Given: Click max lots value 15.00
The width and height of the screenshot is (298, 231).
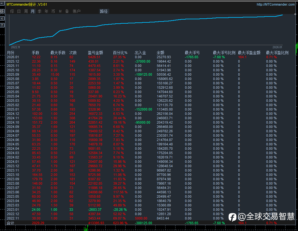Looking at the screenshot, I should tap(55, 74).
